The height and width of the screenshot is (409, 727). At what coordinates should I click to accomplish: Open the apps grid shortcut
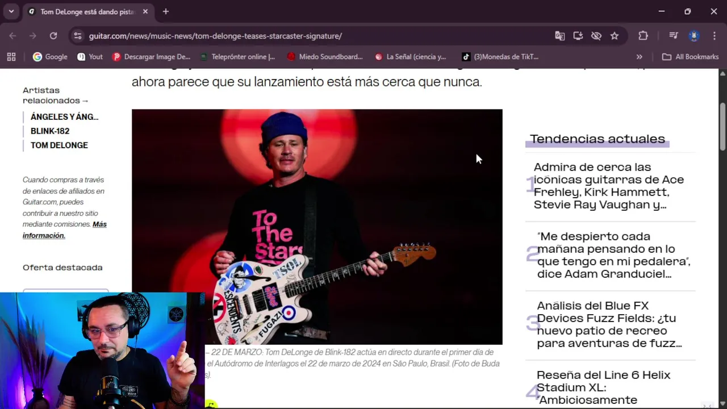(11, 57)
